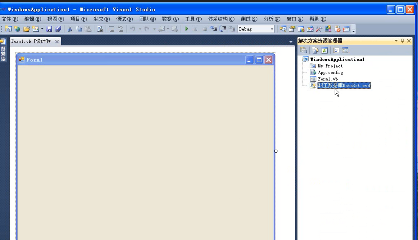This screenshot has width=418, height=240.
Task: Open the Undo history dropdown arrow
Action: [x=140, y=29]
